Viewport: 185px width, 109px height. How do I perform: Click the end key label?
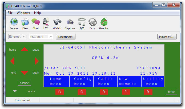click(14, 72)
